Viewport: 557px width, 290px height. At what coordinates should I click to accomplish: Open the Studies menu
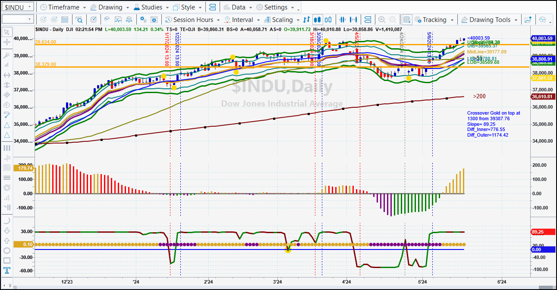(151, 7)
